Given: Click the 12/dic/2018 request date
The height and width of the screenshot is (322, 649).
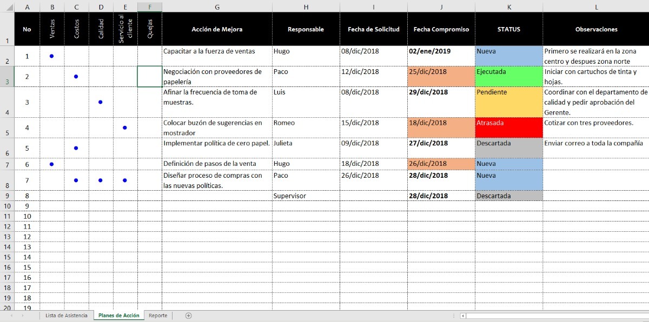Looking at the screenshot, I should click(x=374, y=77).
